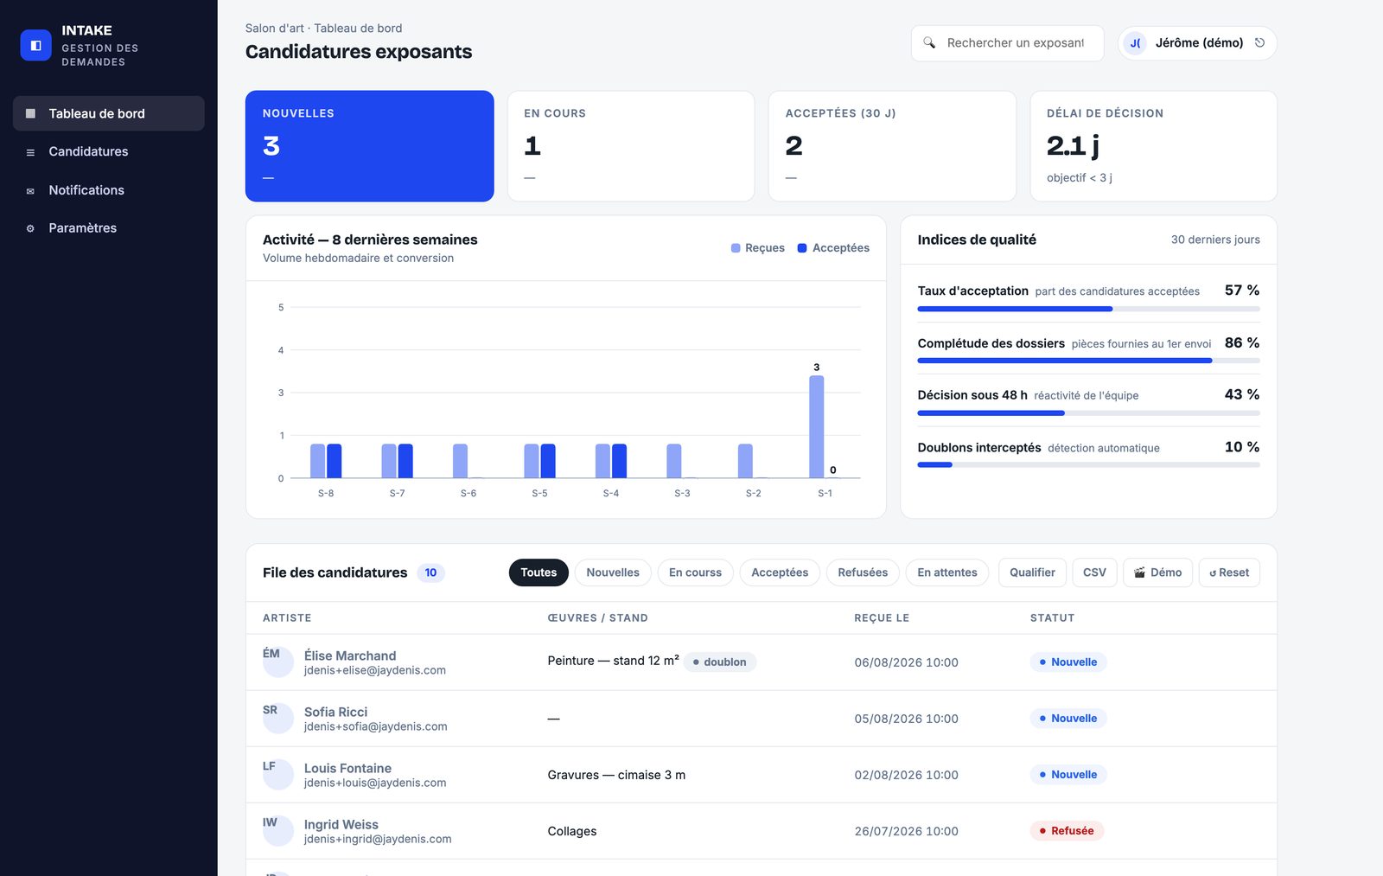Click the REÇUE LE column header
The image size is (1383, 876).
point(882,618)
